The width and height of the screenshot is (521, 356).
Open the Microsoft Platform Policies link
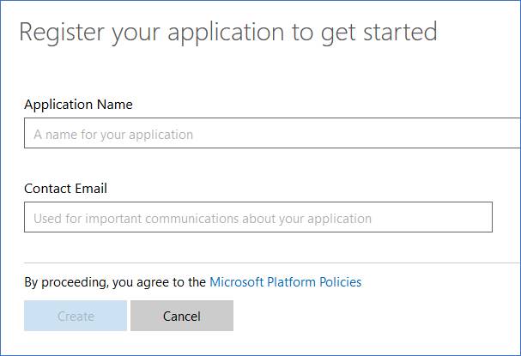pos(285,281)
